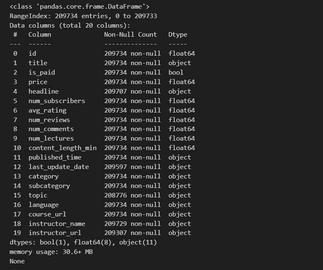Click the 'num_subscribers' column name
323x270 pixels.
[57, 101]
